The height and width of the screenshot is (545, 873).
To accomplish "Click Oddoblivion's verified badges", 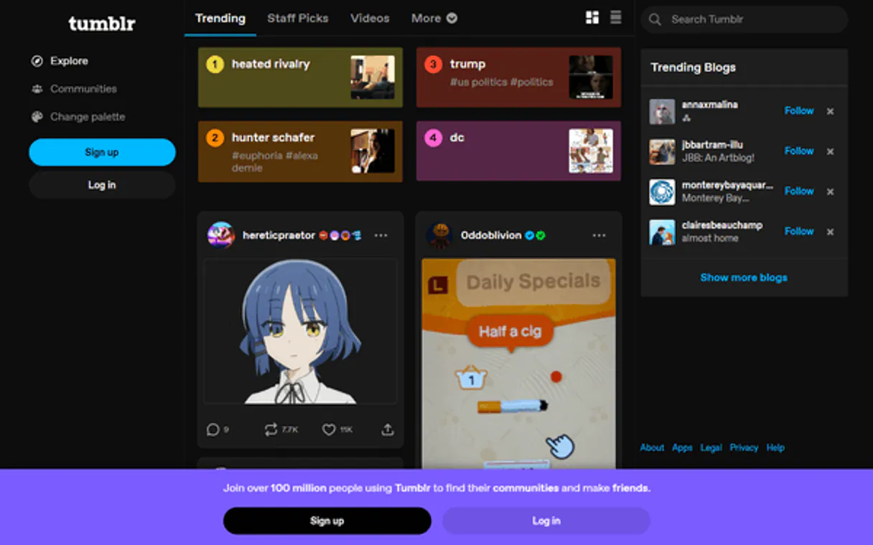I will [x=535, y=235].
